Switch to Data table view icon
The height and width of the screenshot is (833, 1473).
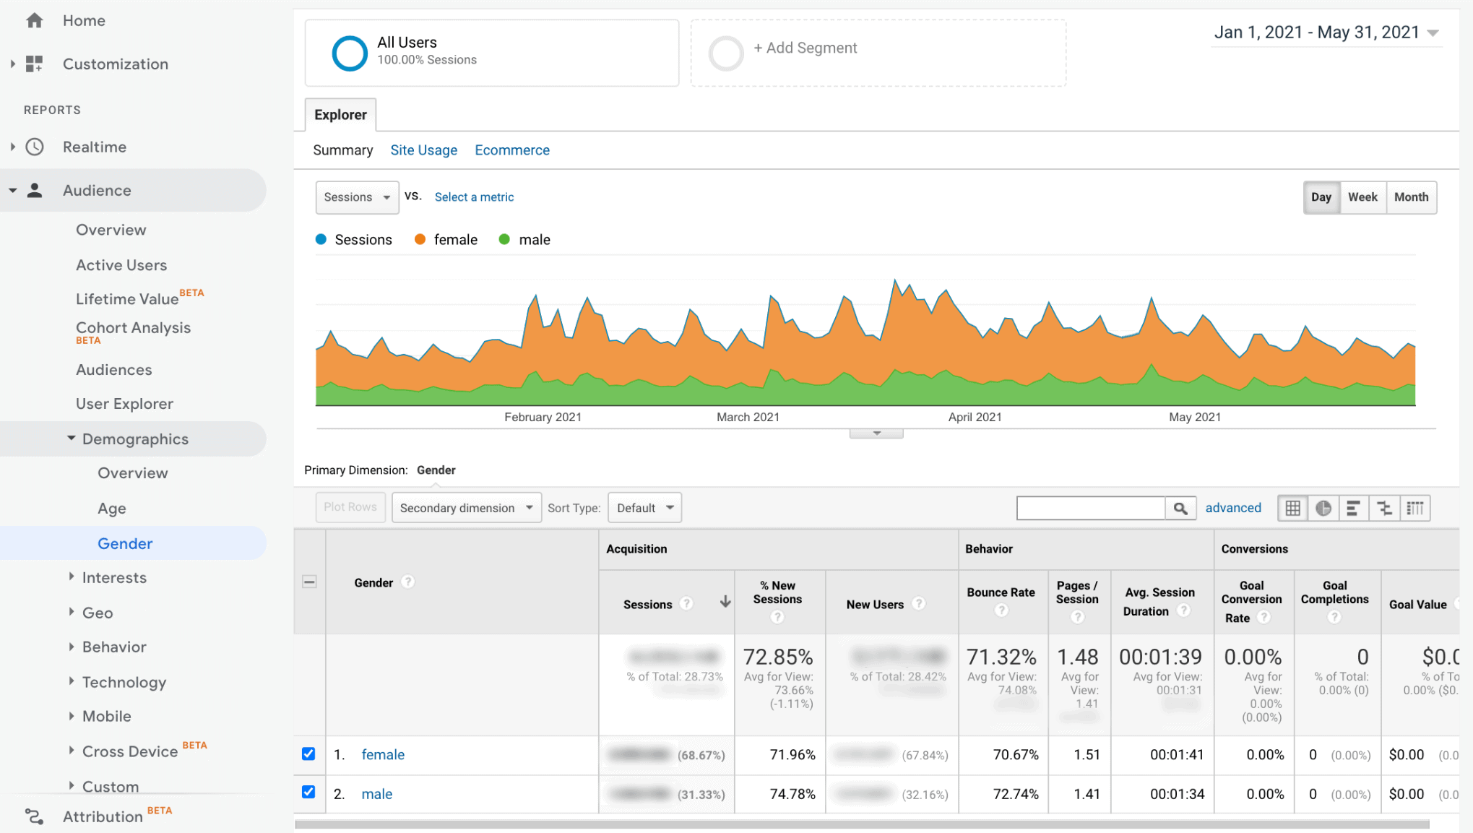tap(1292, 508)
